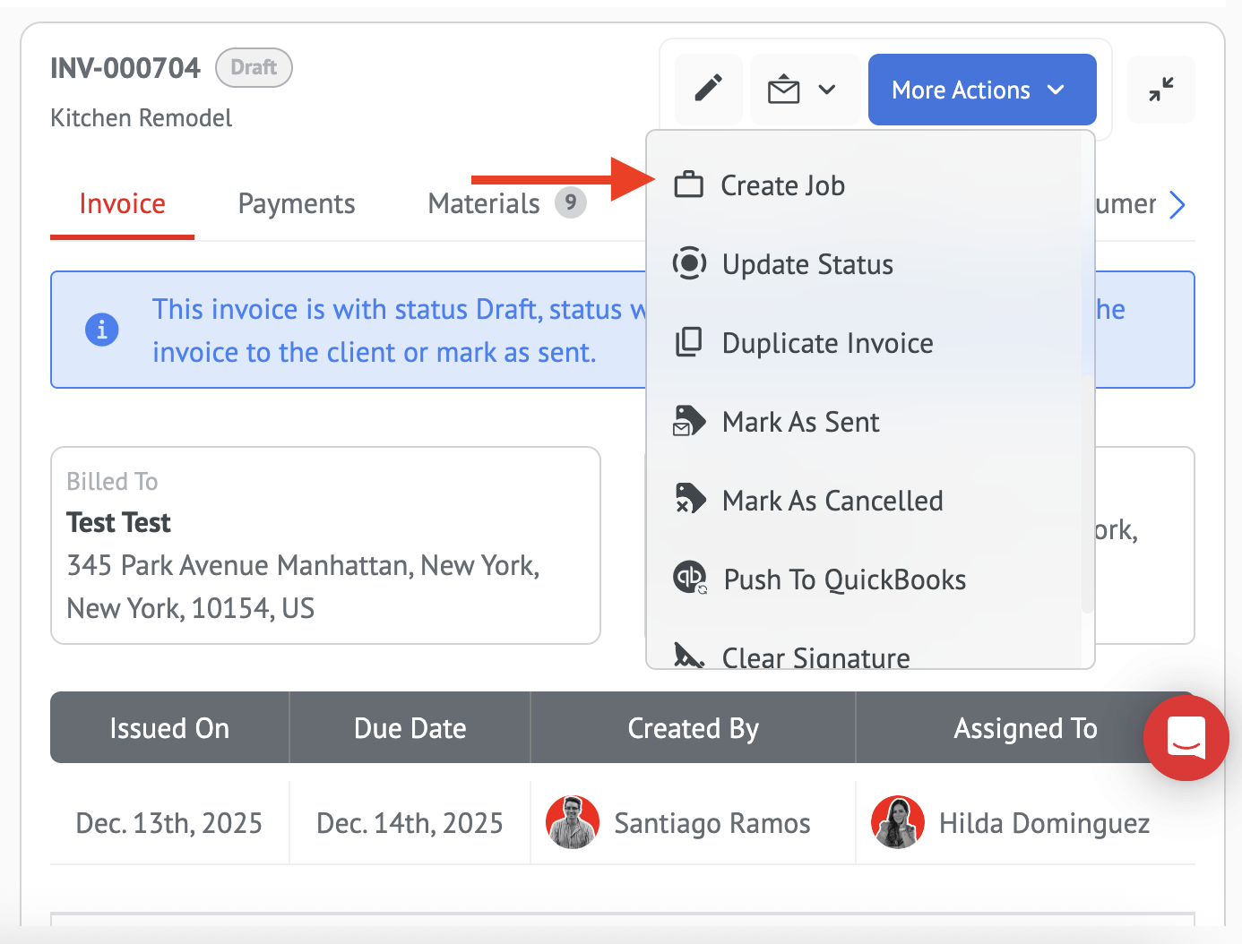The image size is (1242, 944).
Task: Switch to the Payments tab
Action: pos(296,204)
